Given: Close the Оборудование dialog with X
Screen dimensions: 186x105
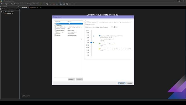Looking at the screenshot, I should click(x=133, y=17).
